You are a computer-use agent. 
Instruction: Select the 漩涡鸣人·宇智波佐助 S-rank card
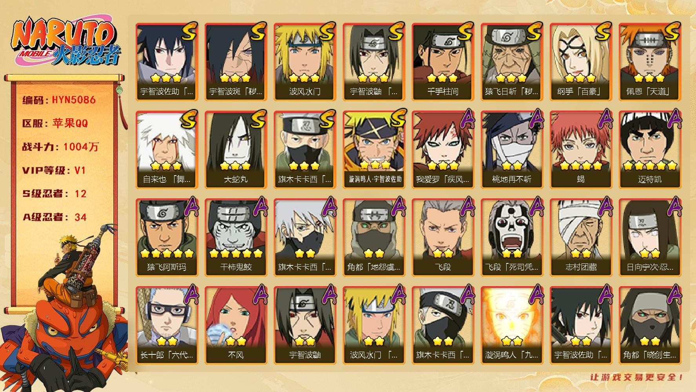pos(374,150)
